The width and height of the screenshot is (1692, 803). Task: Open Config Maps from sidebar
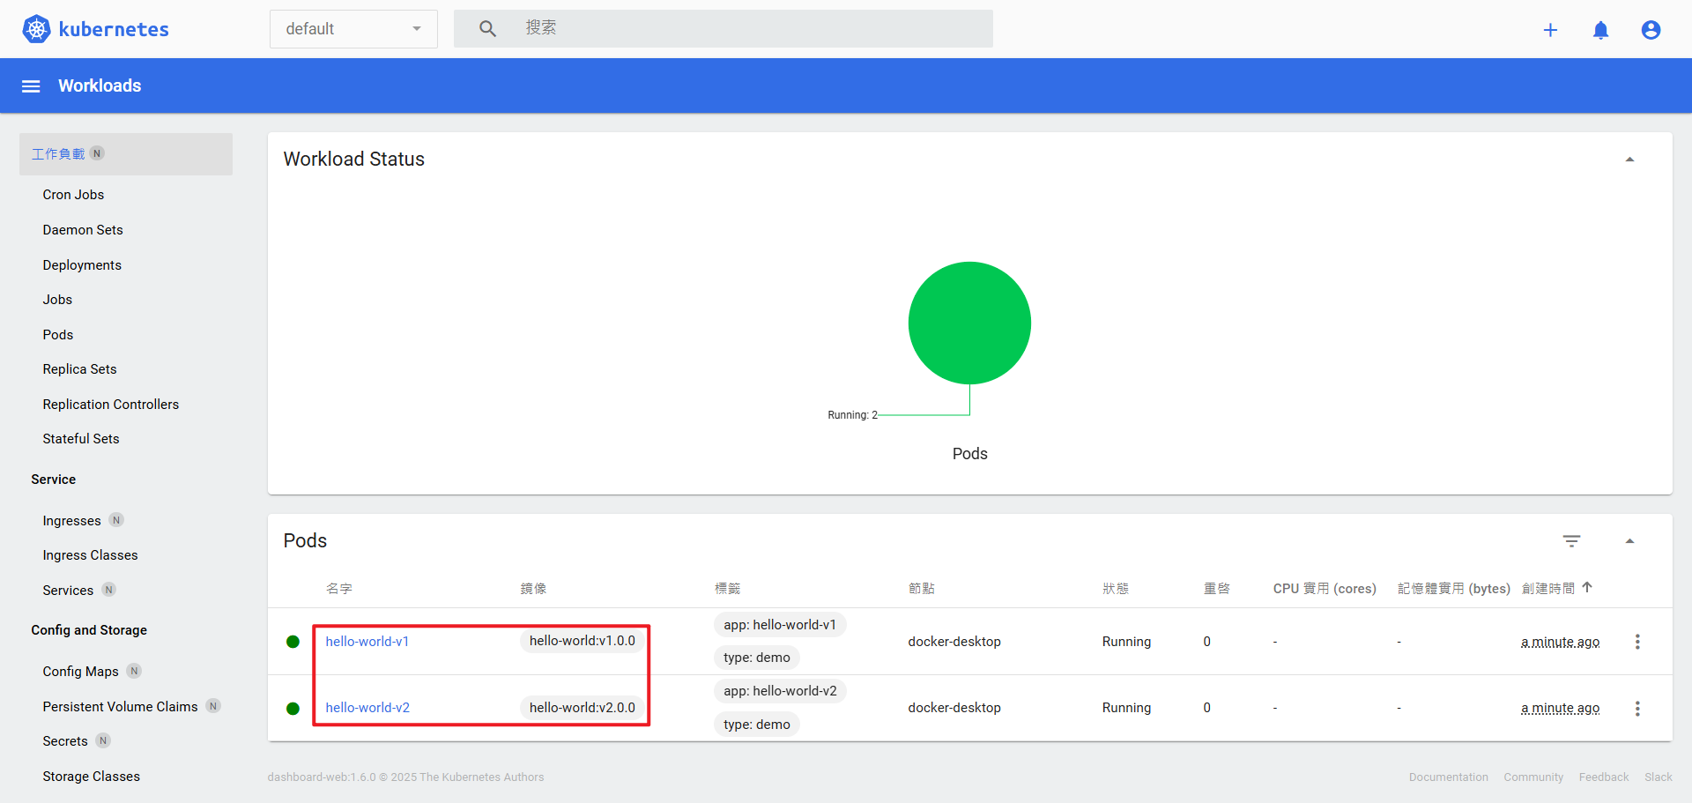(x=80, y=672)
